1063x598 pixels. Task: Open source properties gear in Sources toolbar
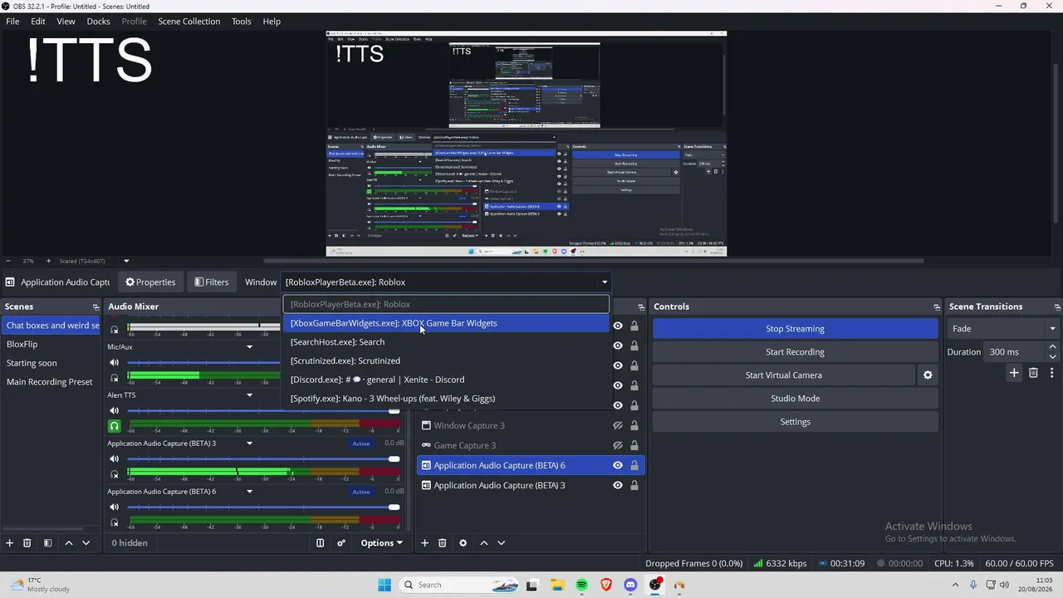(463, 543)
